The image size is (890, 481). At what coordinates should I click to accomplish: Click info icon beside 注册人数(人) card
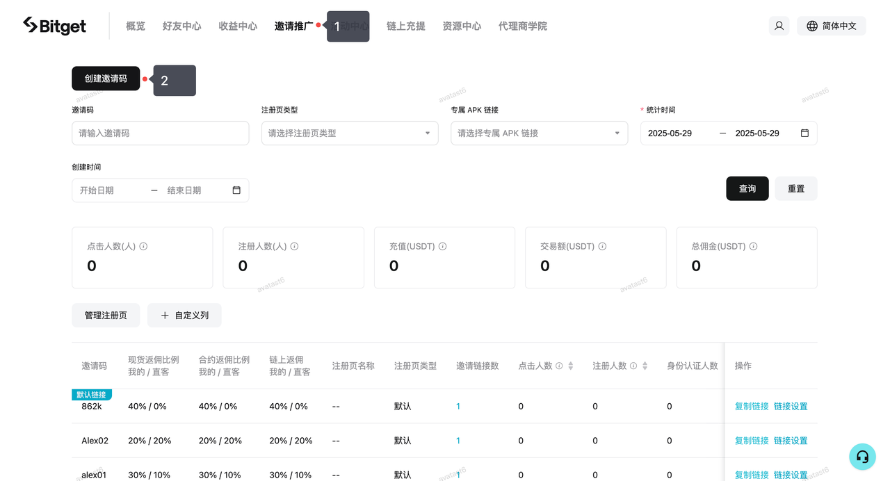[294, 246]
